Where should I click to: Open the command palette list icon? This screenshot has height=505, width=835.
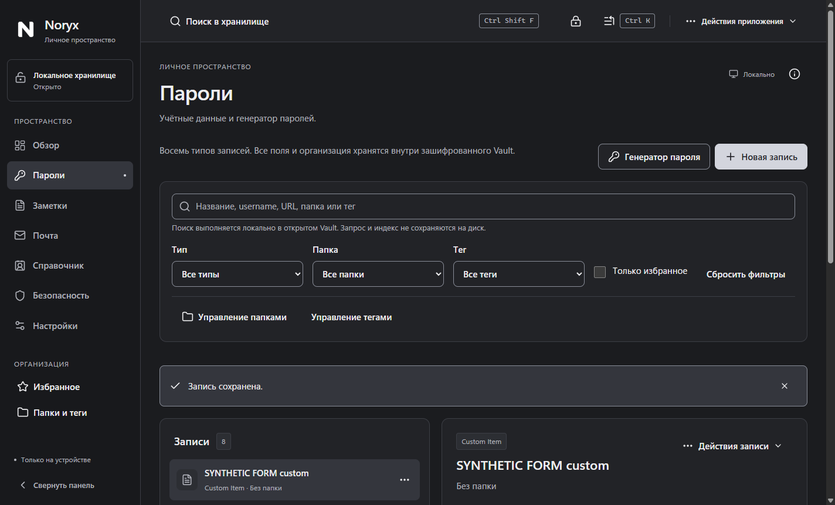(609, 21)
